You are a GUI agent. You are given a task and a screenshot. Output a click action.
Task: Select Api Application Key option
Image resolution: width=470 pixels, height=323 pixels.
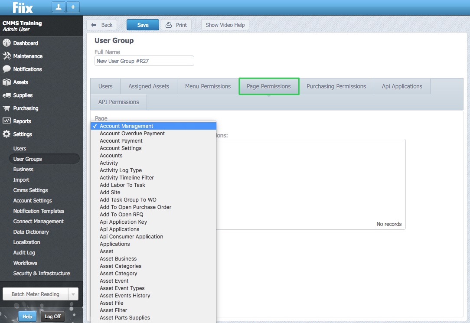coord(153,222)
